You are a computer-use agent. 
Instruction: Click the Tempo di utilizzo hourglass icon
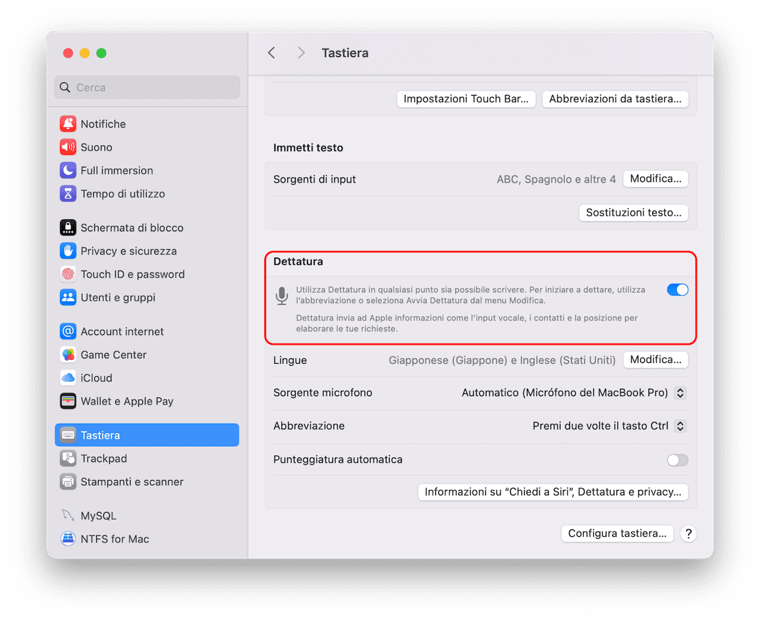pos(67,194)
